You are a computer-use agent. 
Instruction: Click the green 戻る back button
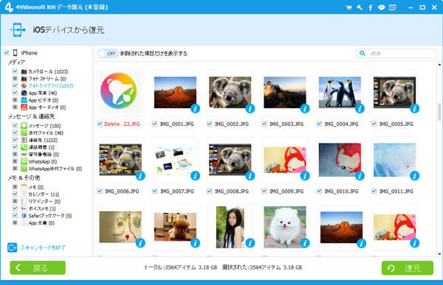38,267
